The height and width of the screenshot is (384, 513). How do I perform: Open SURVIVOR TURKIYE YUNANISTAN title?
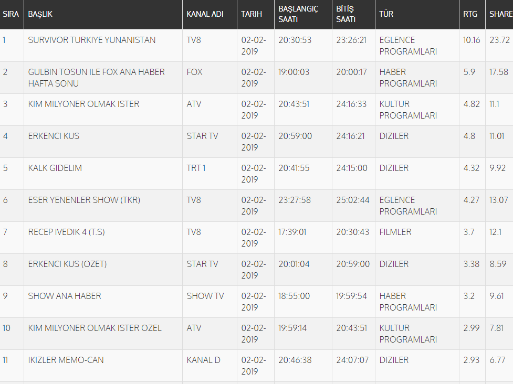pos(92,40)
